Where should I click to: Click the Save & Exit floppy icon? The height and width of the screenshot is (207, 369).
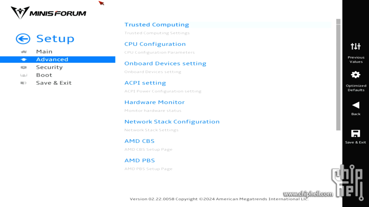point(355,133)
